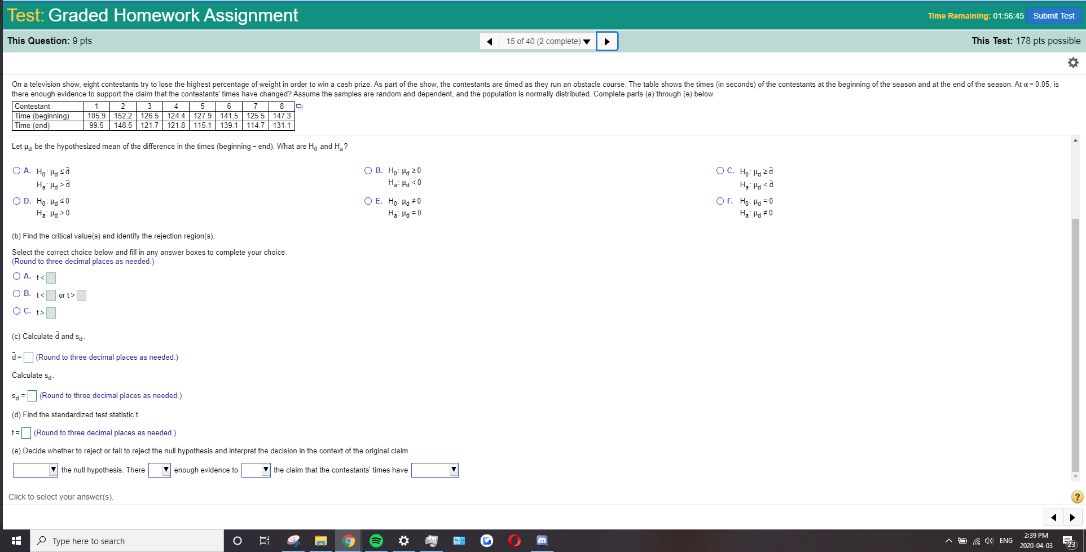Open Discord from the taskbar
This screenshot has height=552, width=1086.
point(542,541)
